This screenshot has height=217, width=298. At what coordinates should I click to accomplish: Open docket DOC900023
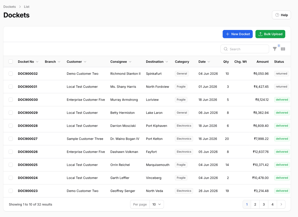(28, 191)
